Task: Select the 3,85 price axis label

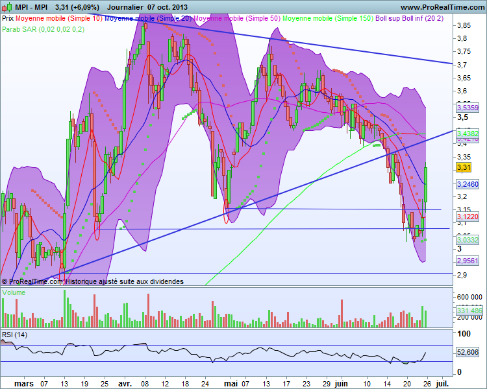Action: pyautogui.click(x=464, y=26)
